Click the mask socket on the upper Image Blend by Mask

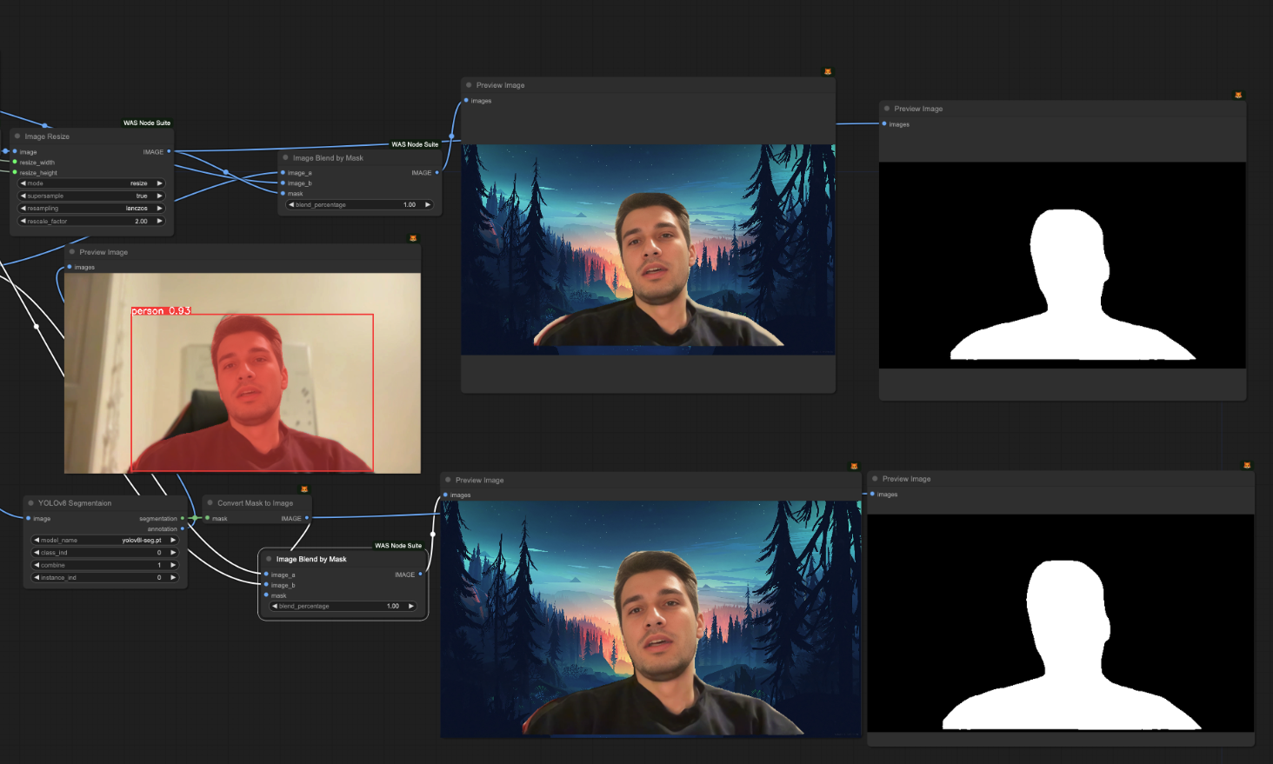point(283,193)
